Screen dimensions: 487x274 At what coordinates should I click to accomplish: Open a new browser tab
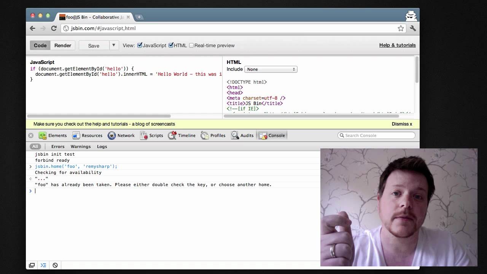pyautogui.click(x=139, y=17)
